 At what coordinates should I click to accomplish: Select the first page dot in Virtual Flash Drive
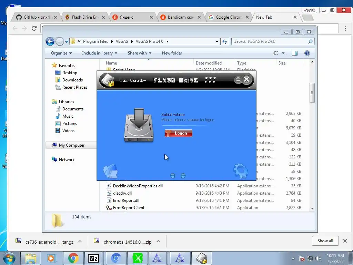[x=173, y=176]
